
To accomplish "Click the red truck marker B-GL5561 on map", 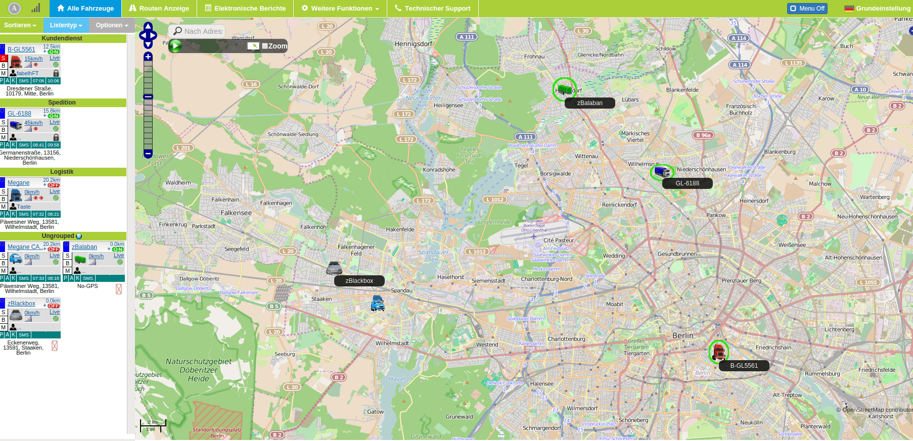I will [718, 352].
